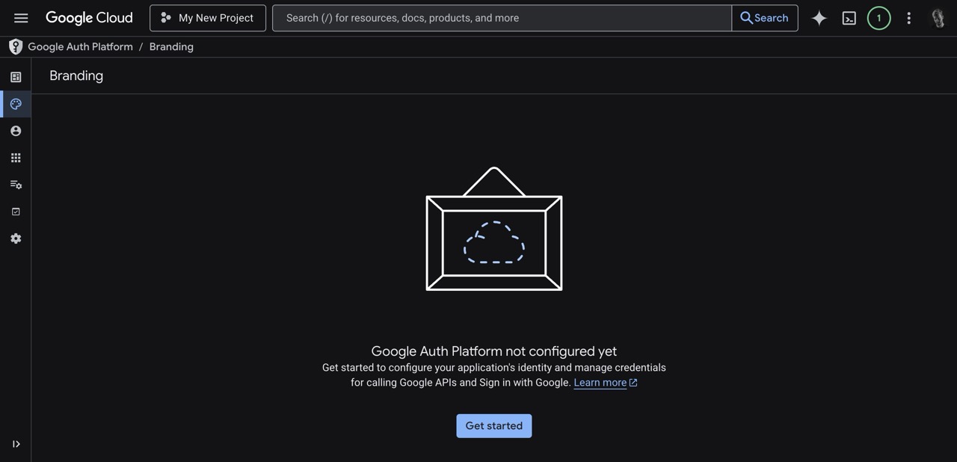The width and height of the screenshot is (957, 462).
Task: Expand the collapsed sidebar with the arrow
Action: click(x=16, y=443)
